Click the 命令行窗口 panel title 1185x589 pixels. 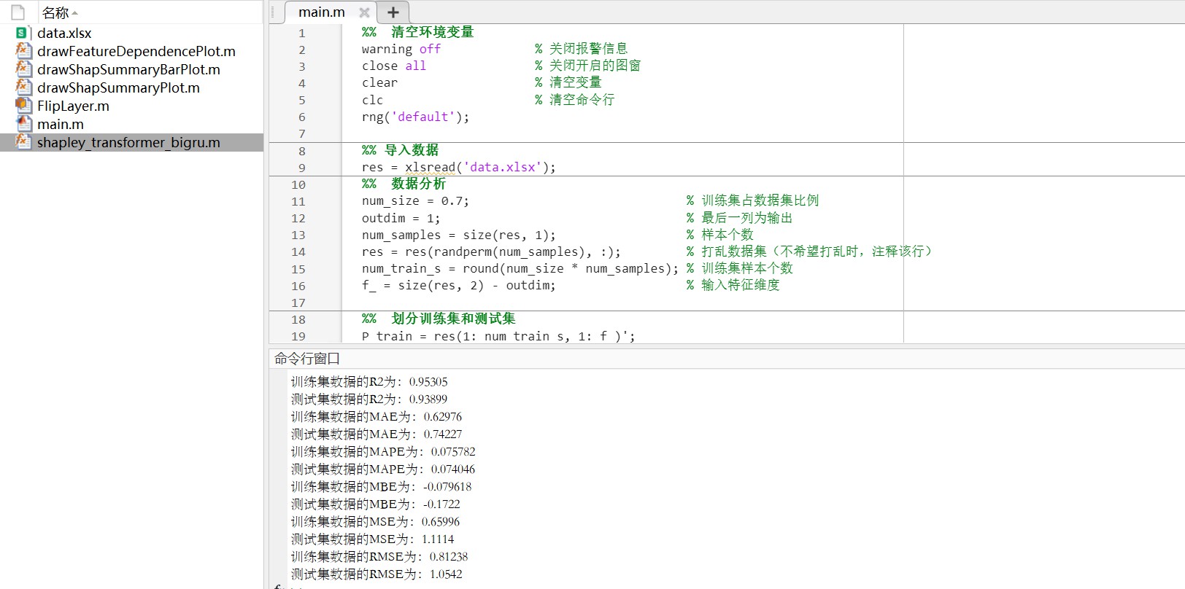(x=307, y=359)
